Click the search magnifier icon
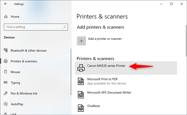 click(x=65, y=27)
